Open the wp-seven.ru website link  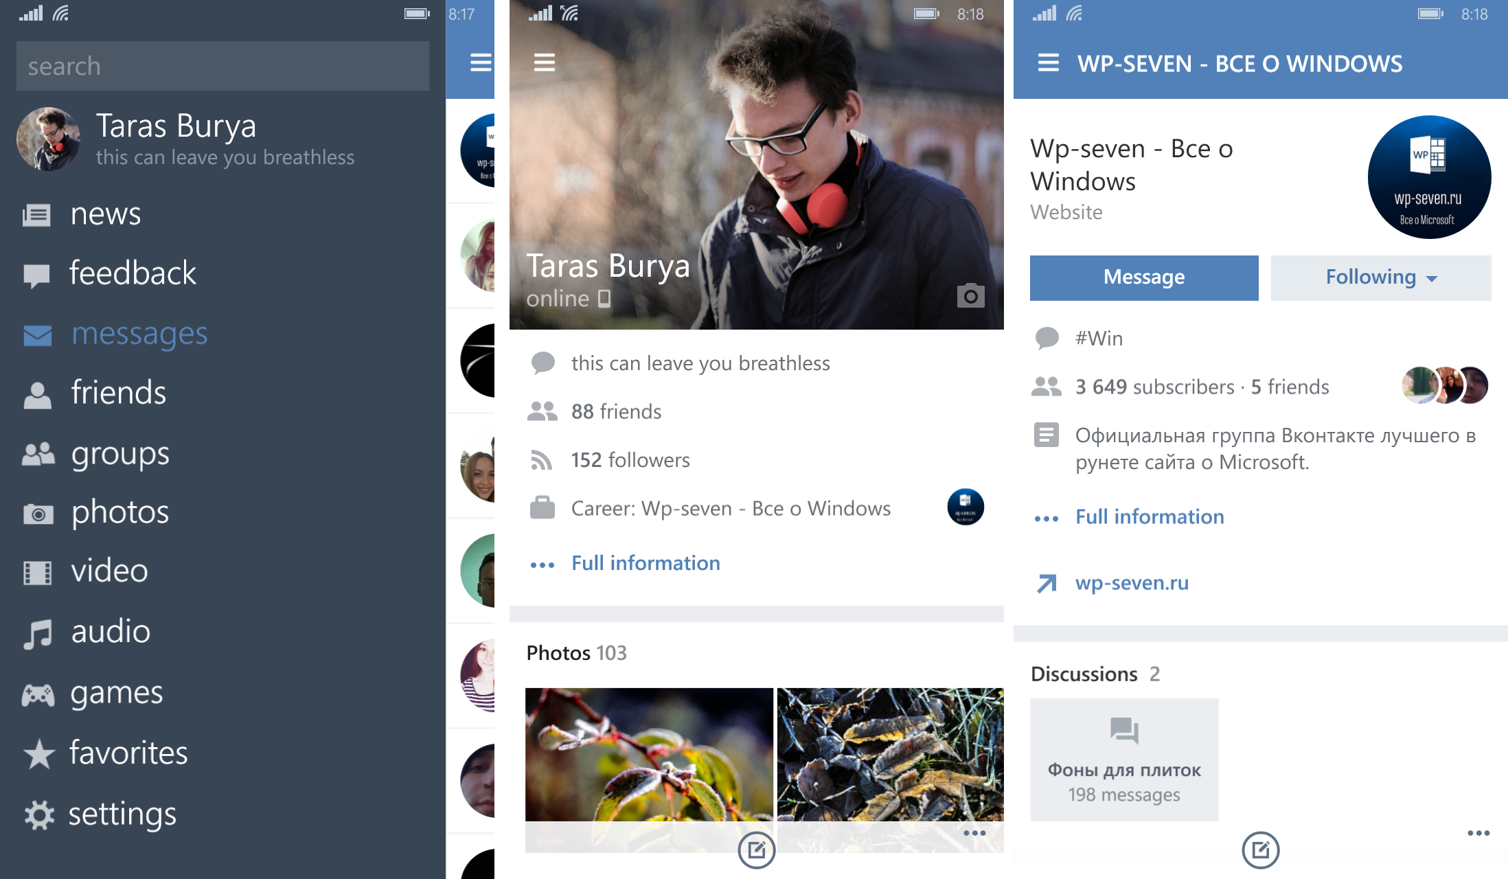(1132, 583)
